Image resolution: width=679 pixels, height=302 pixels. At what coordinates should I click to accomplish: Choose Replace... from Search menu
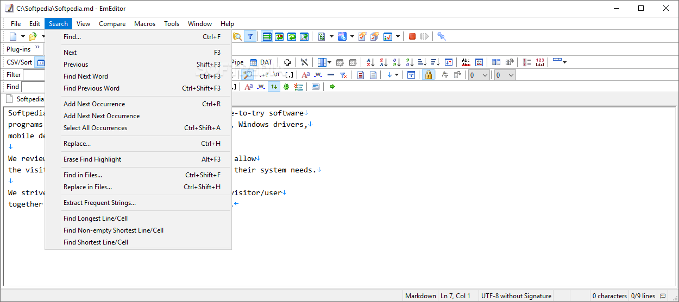tap(139, 144)
